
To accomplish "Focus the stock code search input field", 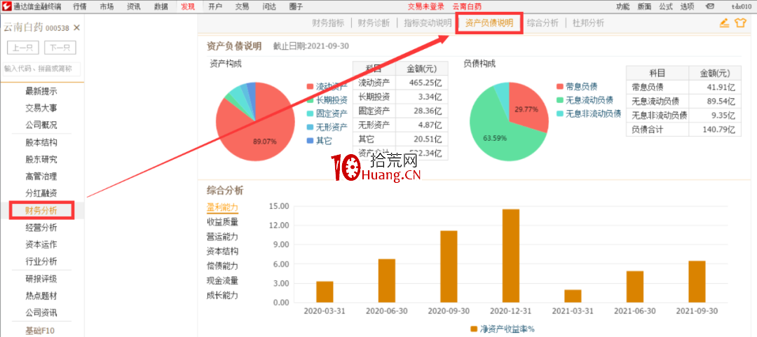I will click(41, 69).
